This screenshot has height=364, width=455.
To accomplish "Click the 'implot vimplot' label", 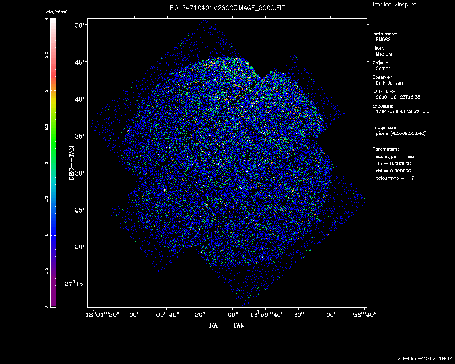I will [394, 4].
